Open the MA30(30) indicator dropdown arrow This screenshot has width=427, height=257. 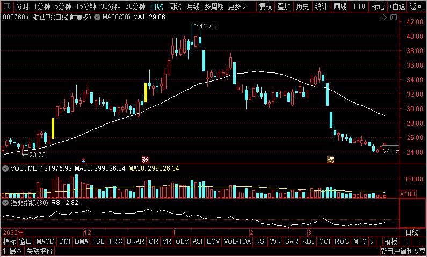[97, 18]
